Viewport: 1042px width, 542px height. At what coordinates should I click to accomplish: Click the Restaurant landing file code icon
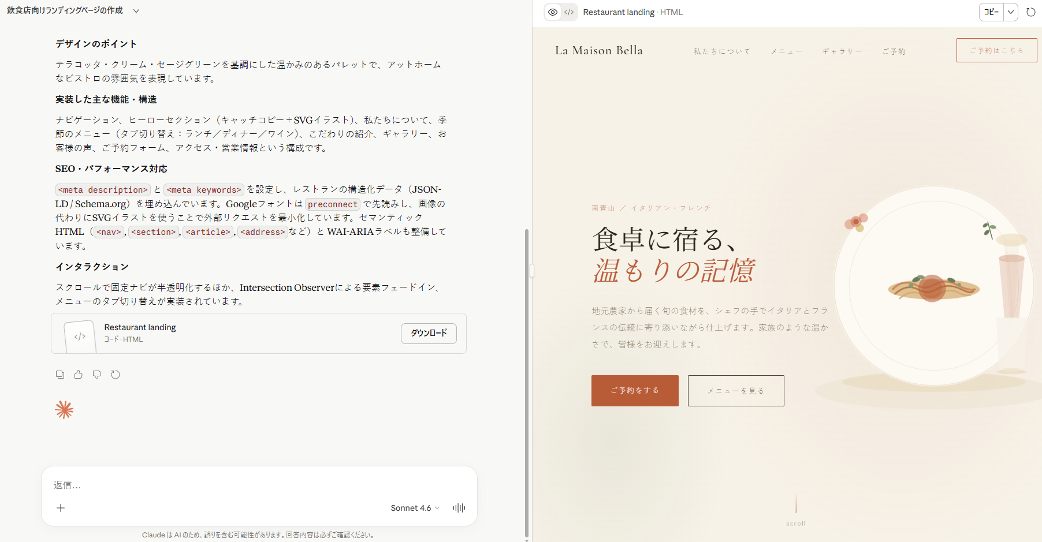point(80,337)
